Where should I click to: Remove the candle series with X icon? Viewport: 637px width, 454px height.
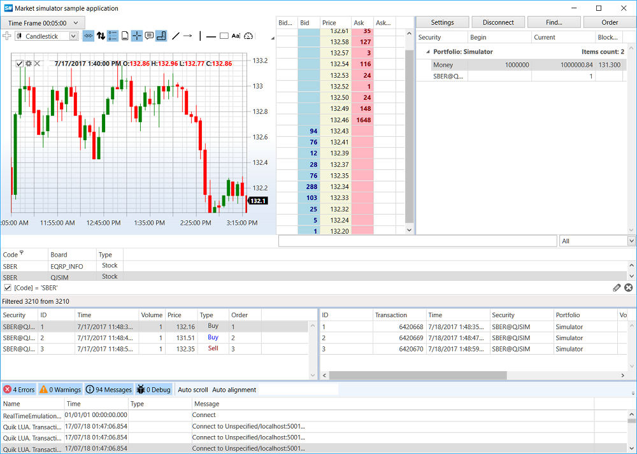pos(37,63)
